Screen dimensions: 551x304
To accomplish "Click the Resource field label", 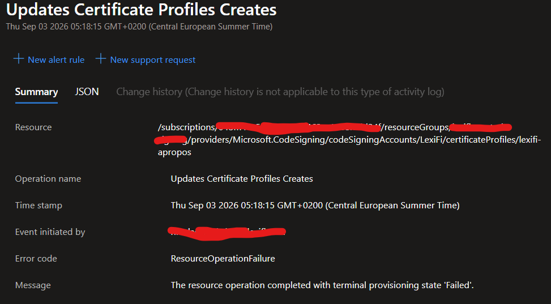I will pyautogui.click(x=33, y=127).
